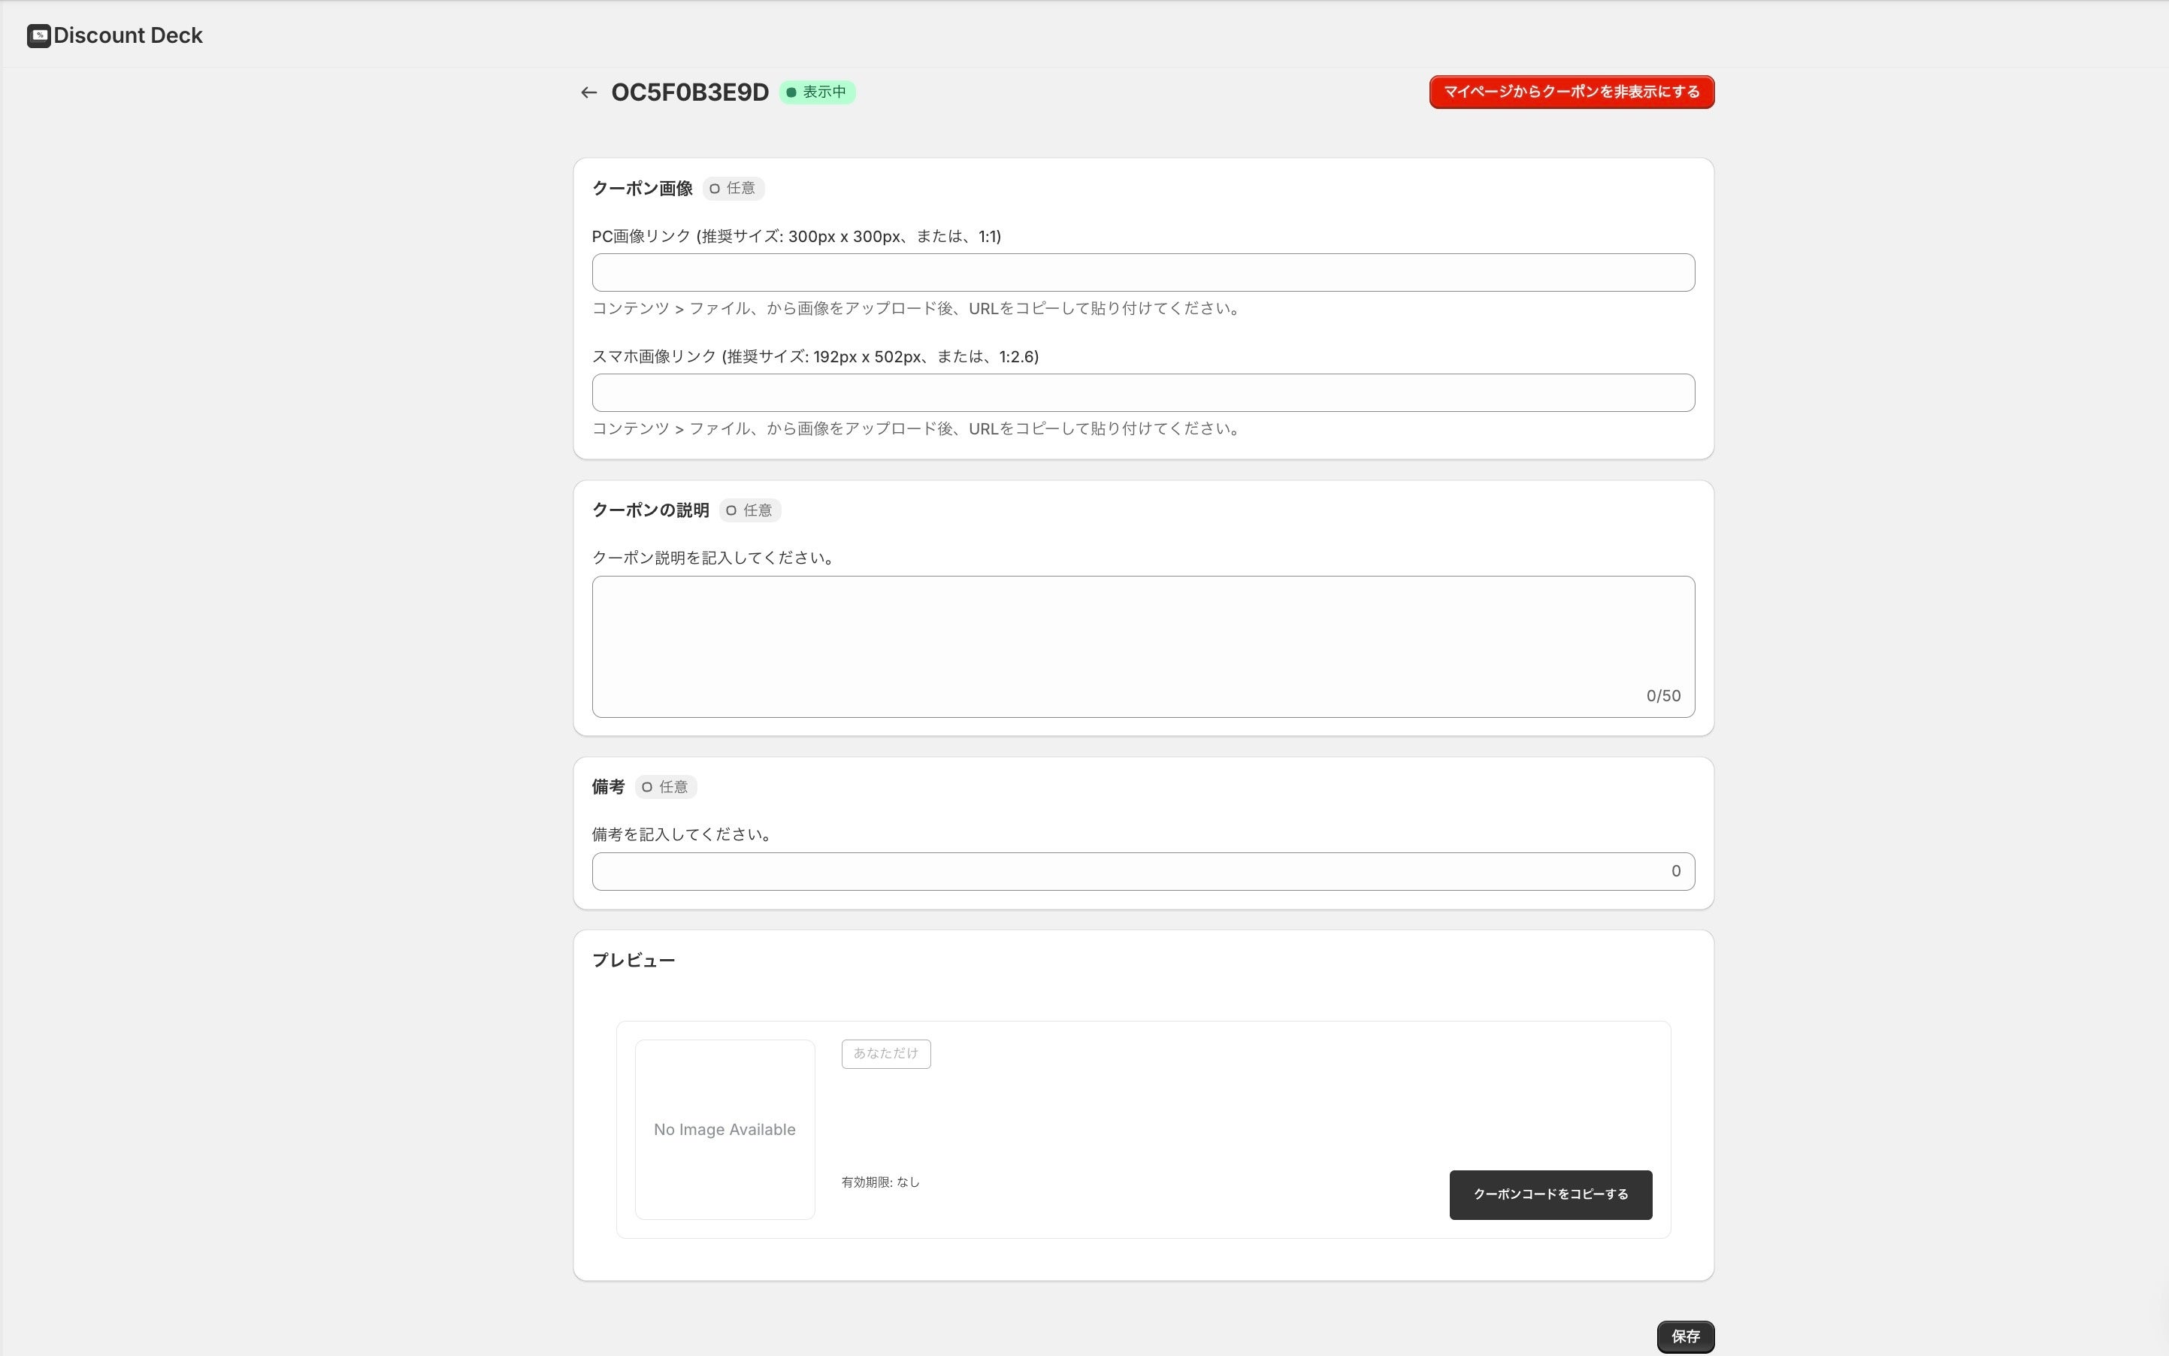Focus the PC画像リンク input field
This screenshot has width=2169, height=1356.
coord(1142,273)
